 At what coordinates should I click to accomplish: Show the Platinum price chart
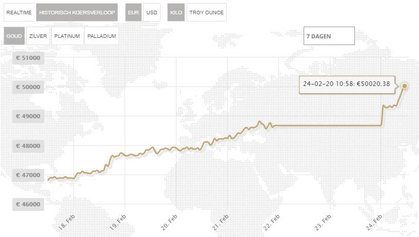(67, 36)
